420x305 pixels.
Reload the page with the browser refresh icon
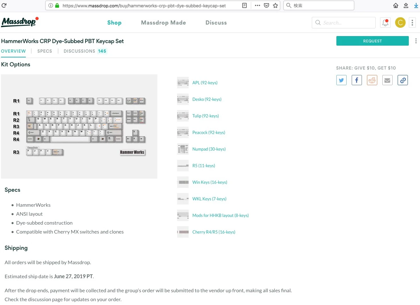(x=4, y=5)
